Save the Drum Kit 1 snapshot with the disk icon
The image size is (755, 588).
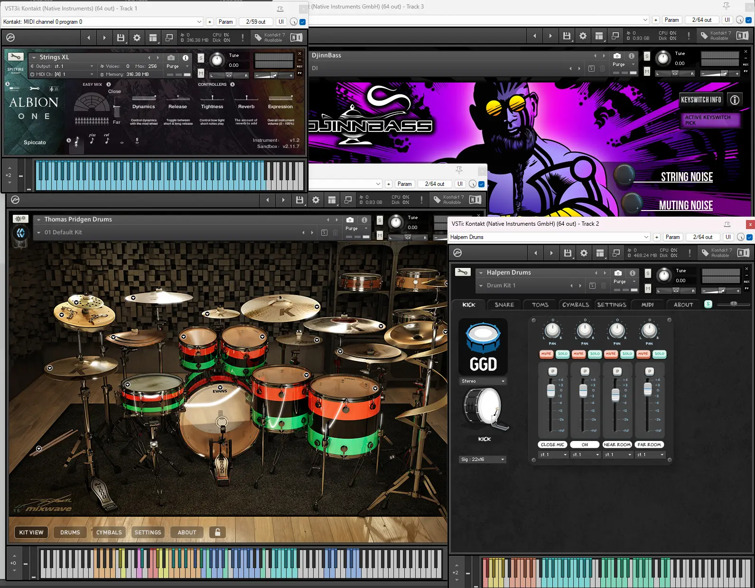click(592, 285)
